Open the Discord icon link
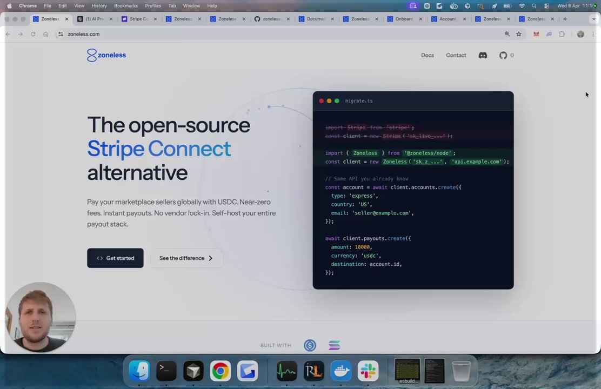This screenshot has width=601, height=389. 483,55
